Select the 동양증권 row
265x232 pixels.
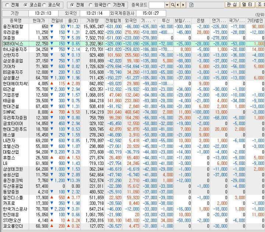[134, 192]
